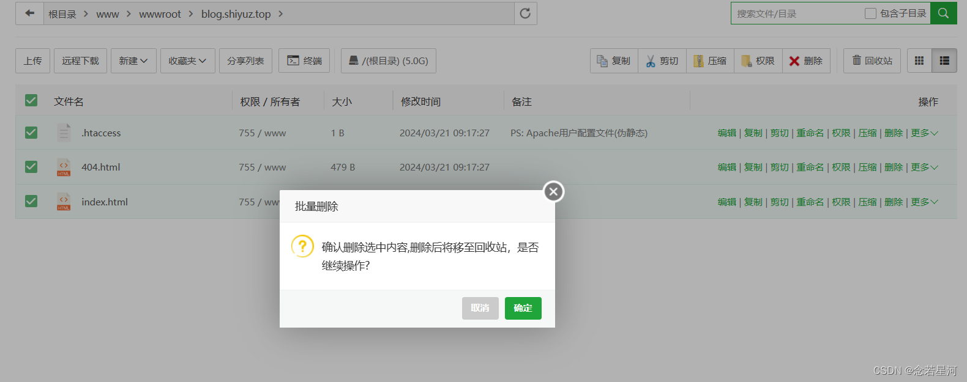Refresh the directory listing
967x382 pixels.
coord(525,13)
